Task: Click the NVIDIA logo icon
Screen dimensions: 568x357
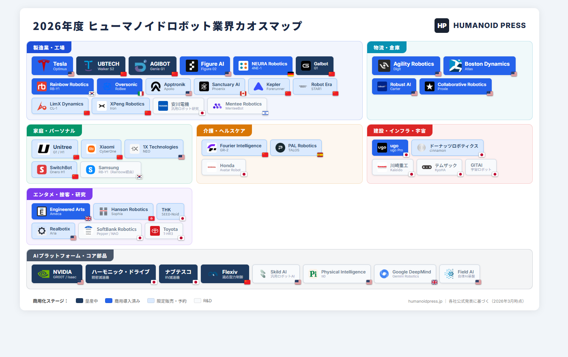Action: pyautogui.click(x=43, y=274)
